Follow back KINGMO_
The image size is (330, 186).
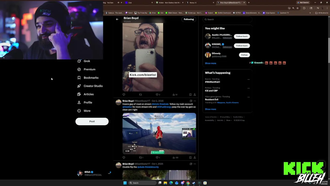click(x=242, y=46)
